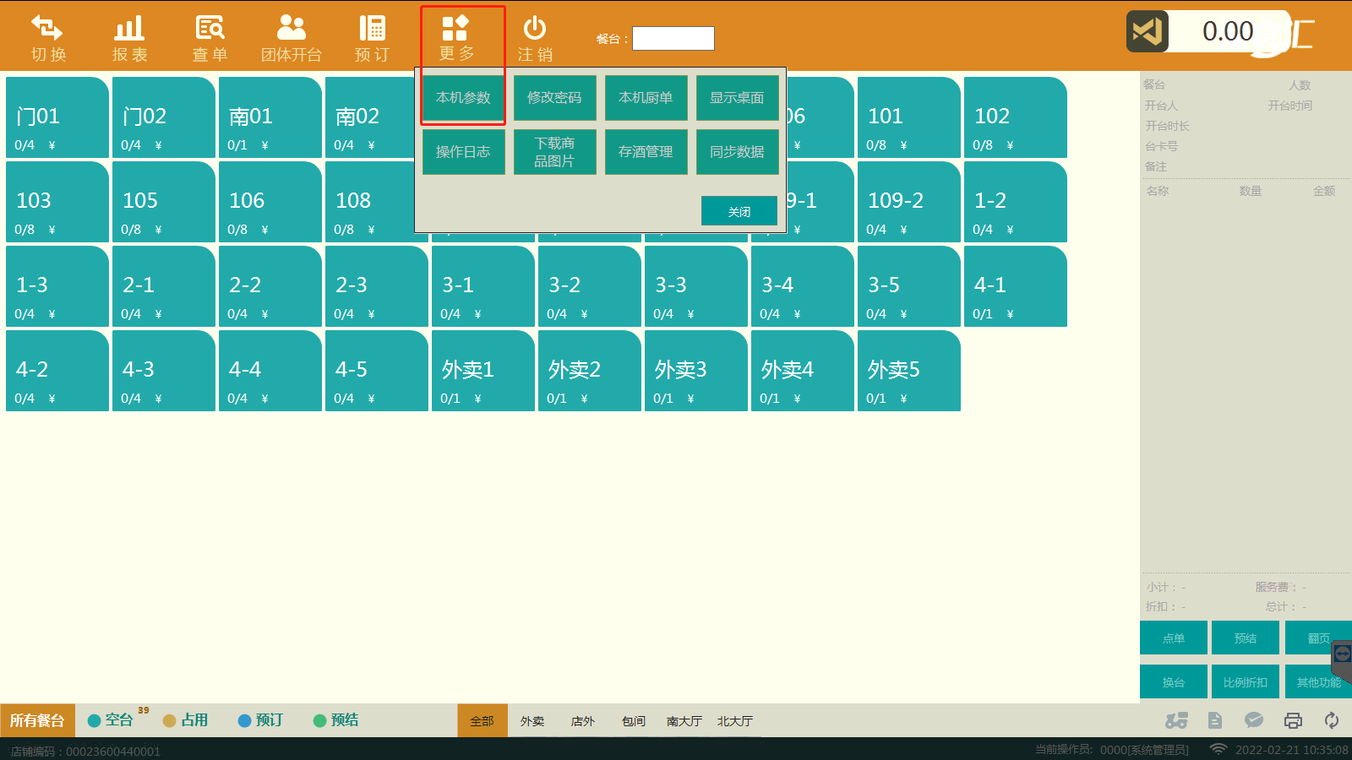Select table 门02
The width and height of the screenshot is (1352, 760).
tap(164, 117)
